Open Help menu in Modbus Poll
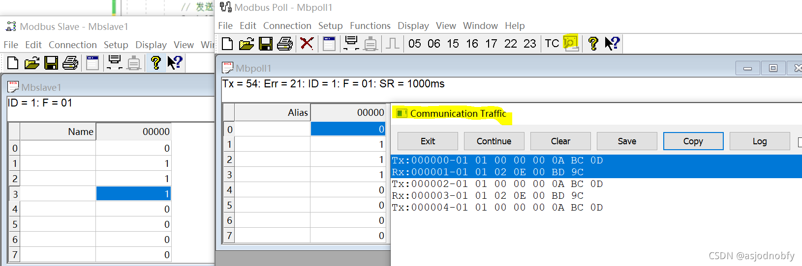This screenshot has height=266, width=802. [x=515, y=26]
